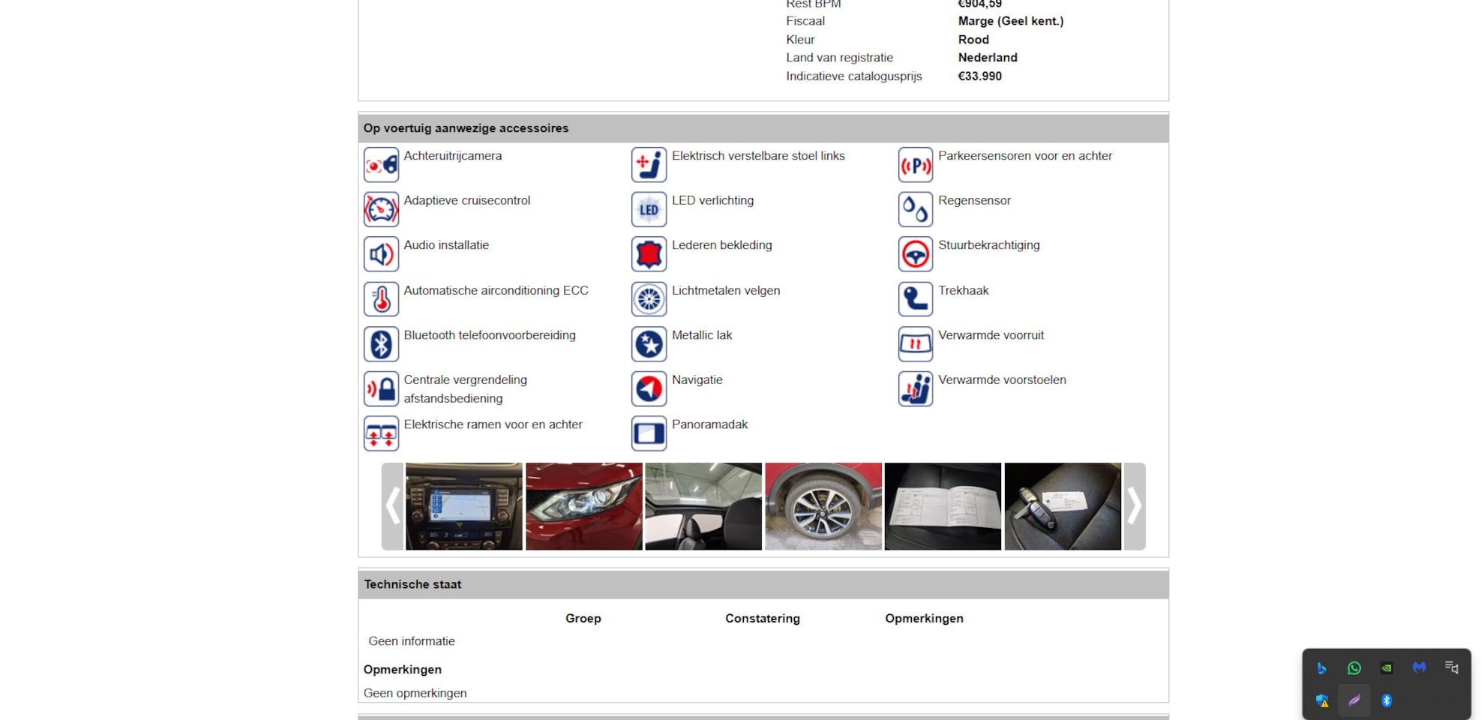The image size is (1481, 720).
Task: Open the red headlight photo thumbnail
Action: tap(583, 506)
